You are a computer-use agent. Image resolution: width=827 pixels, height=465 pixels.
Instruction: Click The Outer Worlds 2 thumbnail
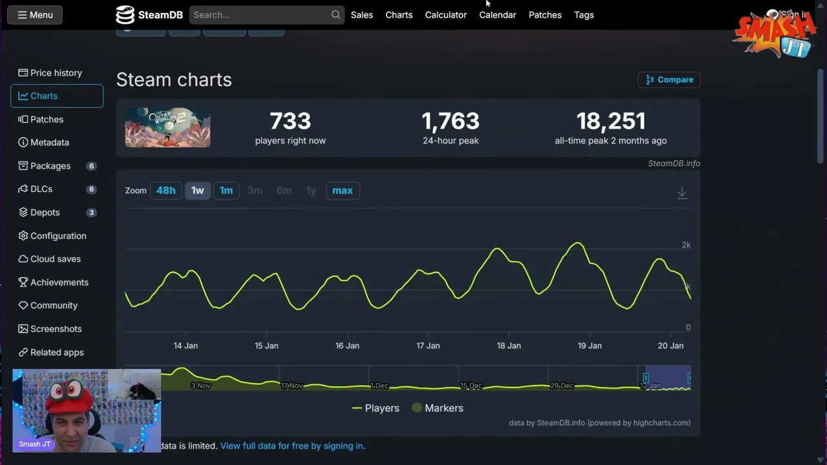click(167, 127)
